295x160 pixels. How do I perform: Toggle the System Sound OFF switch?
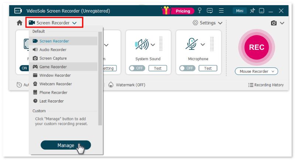pyautogui.click(x=137, y=68)
